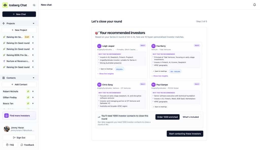
Task: Click Order 1000 enriched button
Action: [x=167, y=117]
